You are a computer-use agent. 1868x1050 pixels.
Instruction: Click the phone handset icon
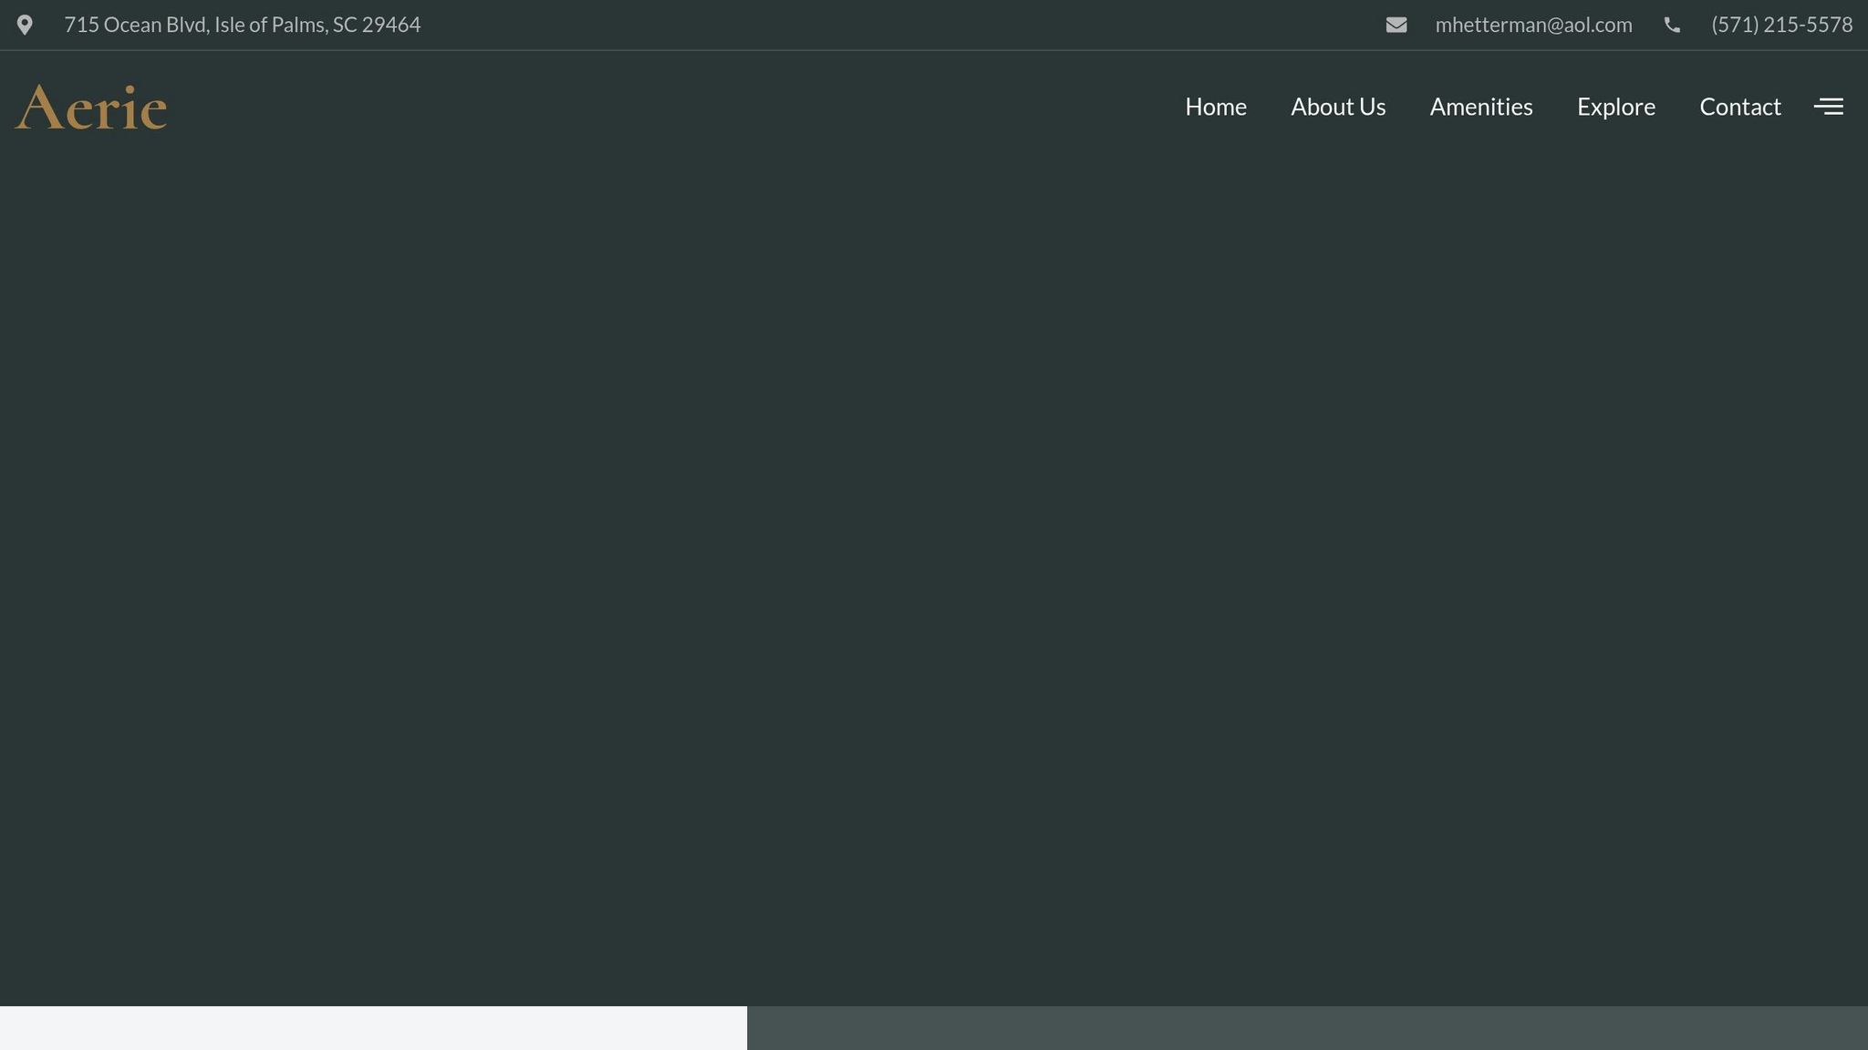point(1671,25)
